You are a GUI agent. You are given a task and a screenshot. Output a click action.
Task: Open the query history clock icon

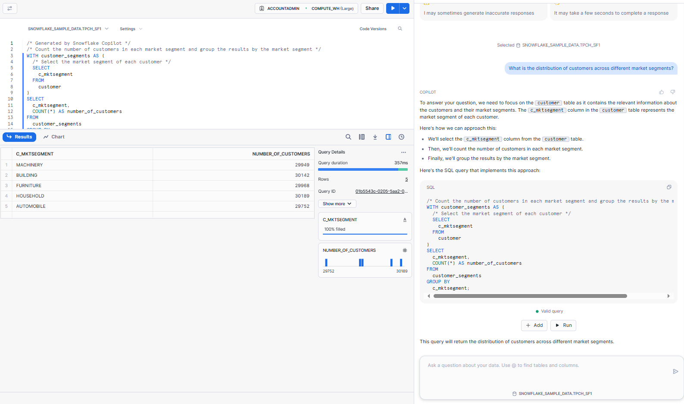tap(401, 137)
